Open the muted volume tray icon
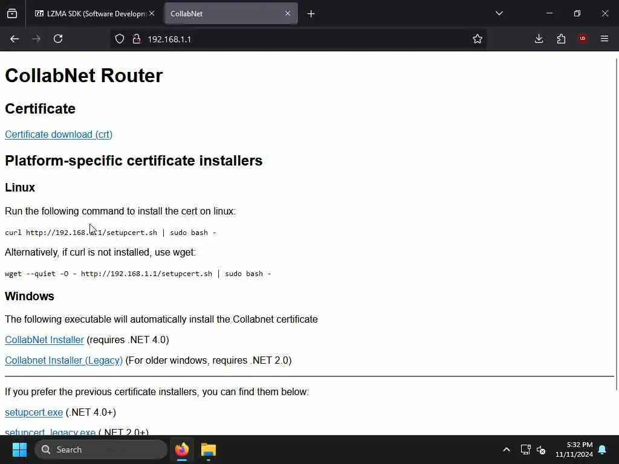This screenshot has height=464, width=619. coord(541,449)
